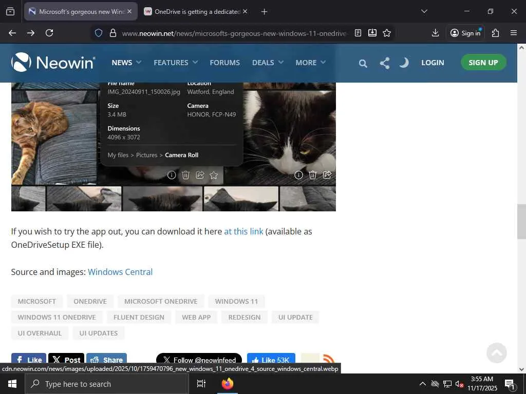This screenshot has height=394, width=526.
Task: Go forward one page
Action: click(31, 33)
